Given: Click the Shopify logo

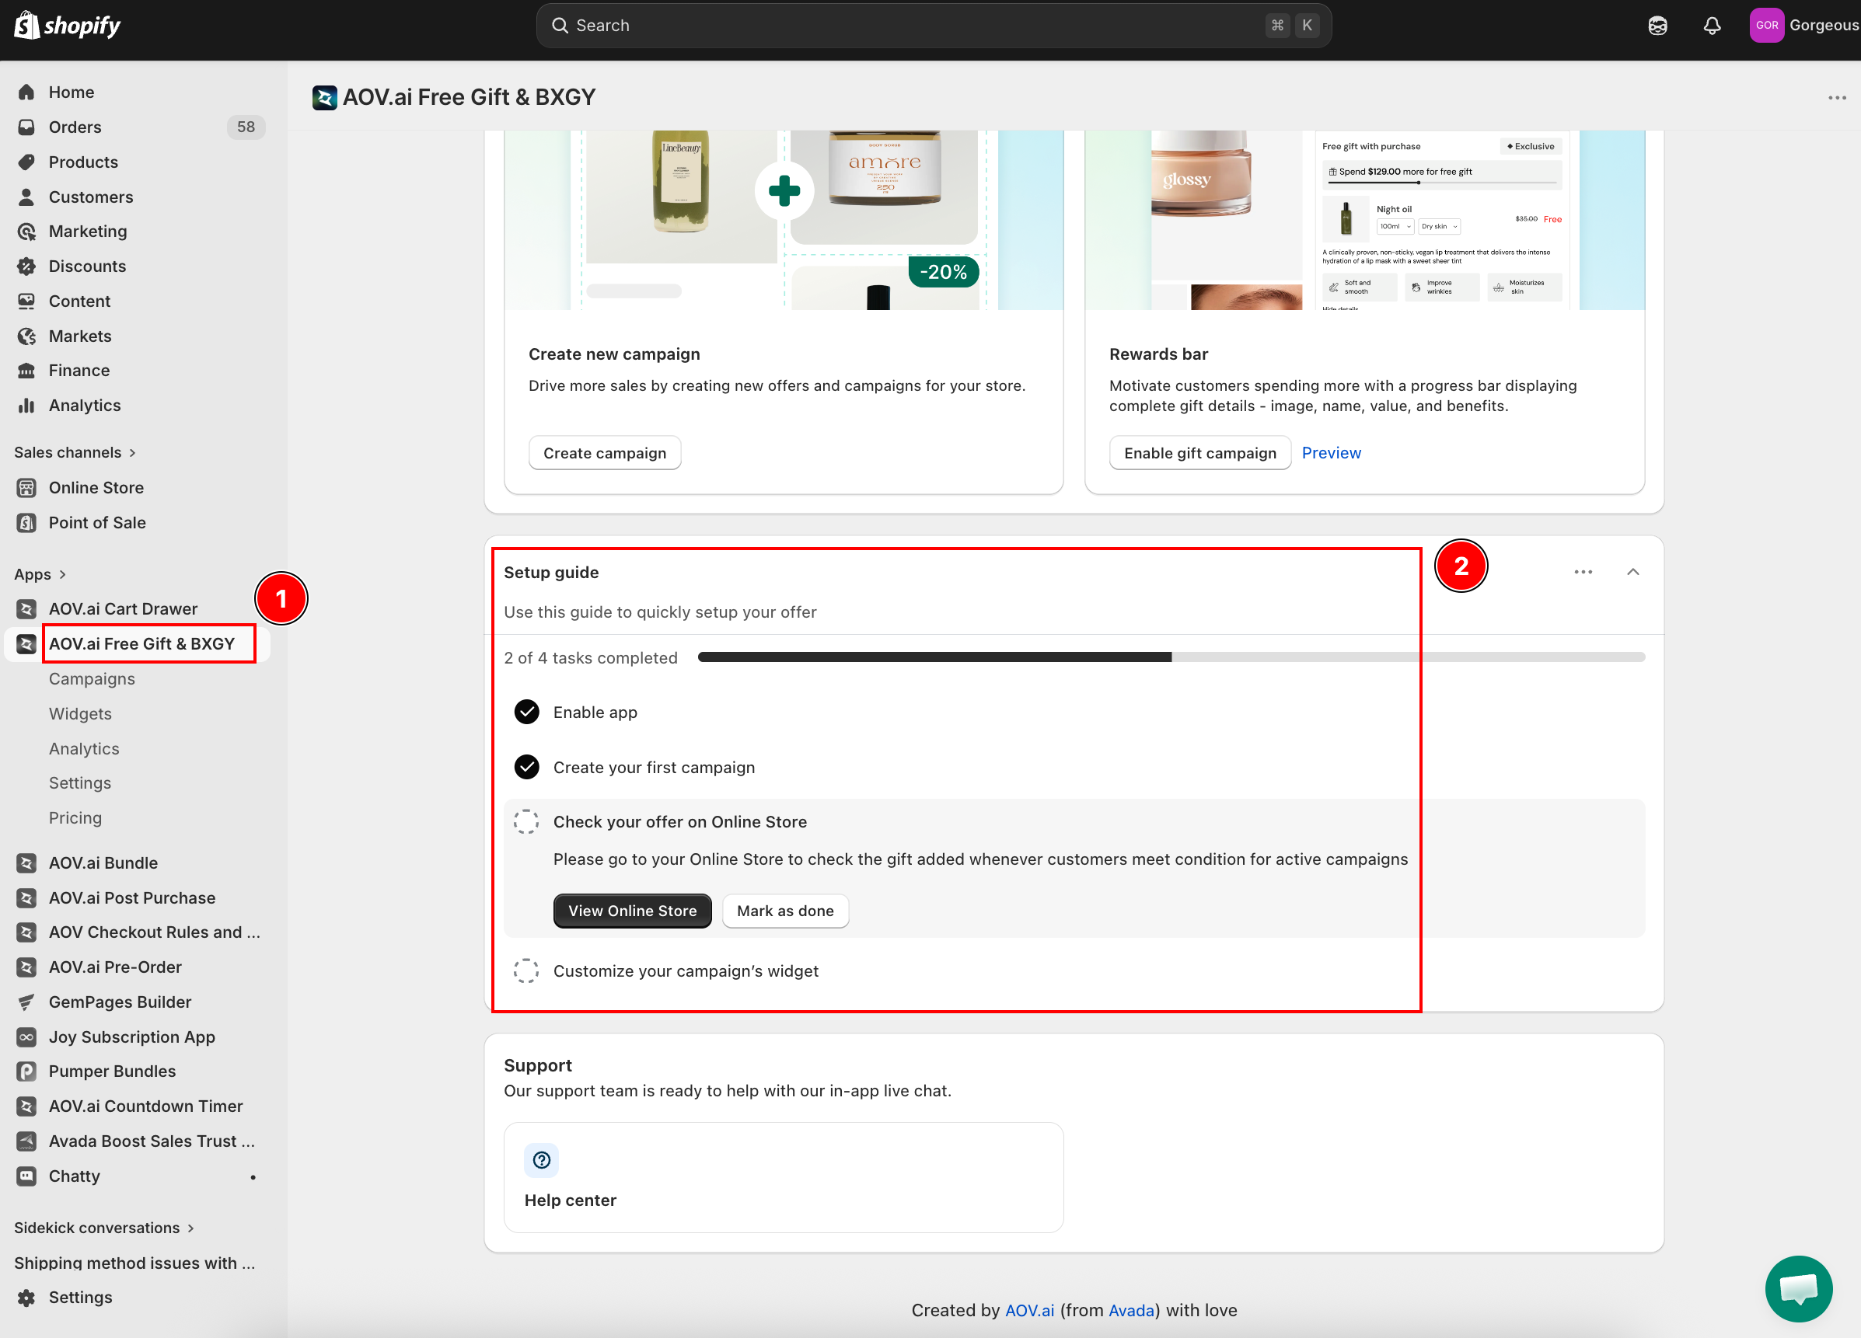Looking at the screenshot, I should coord(68,26).
